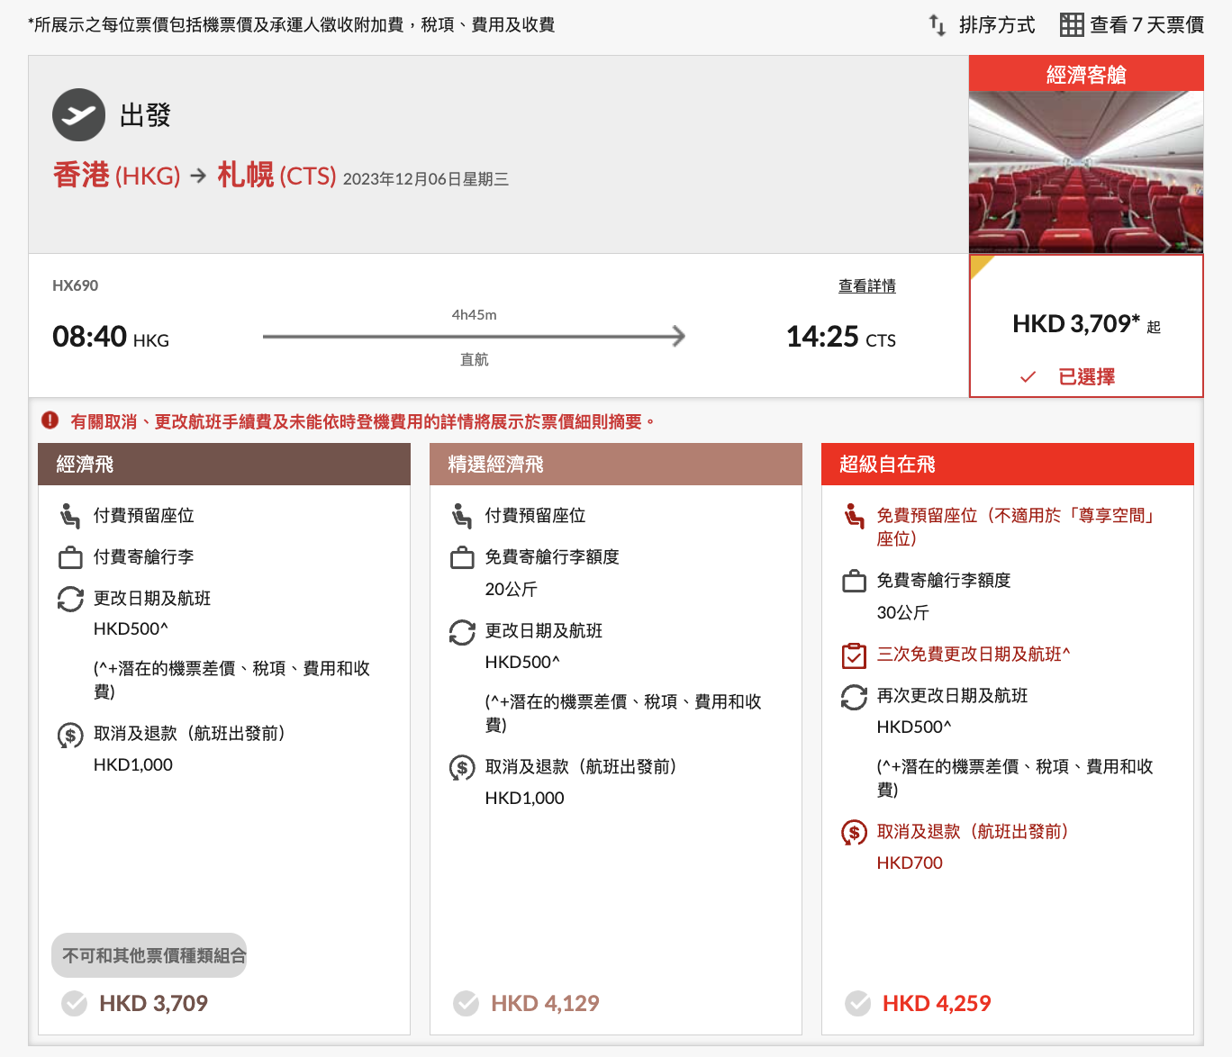Click the change-flight cycle icon in 經濟飛

point(70,599)
